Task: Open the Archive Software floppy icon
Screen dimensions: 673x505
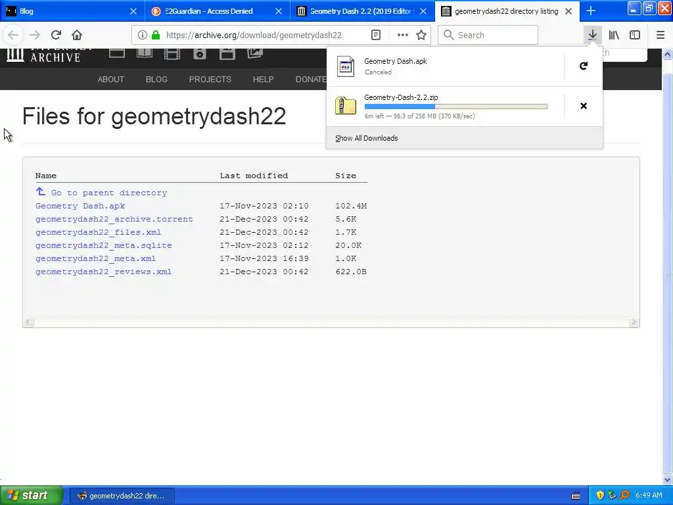Action: click(227, 54)
